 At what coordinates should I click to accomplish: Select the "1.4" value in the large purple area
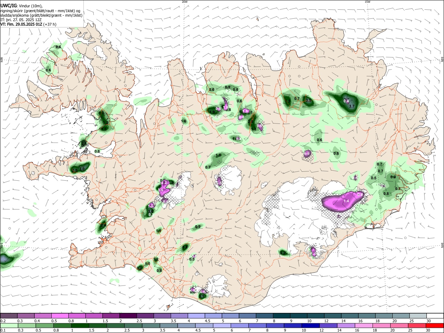346,201
